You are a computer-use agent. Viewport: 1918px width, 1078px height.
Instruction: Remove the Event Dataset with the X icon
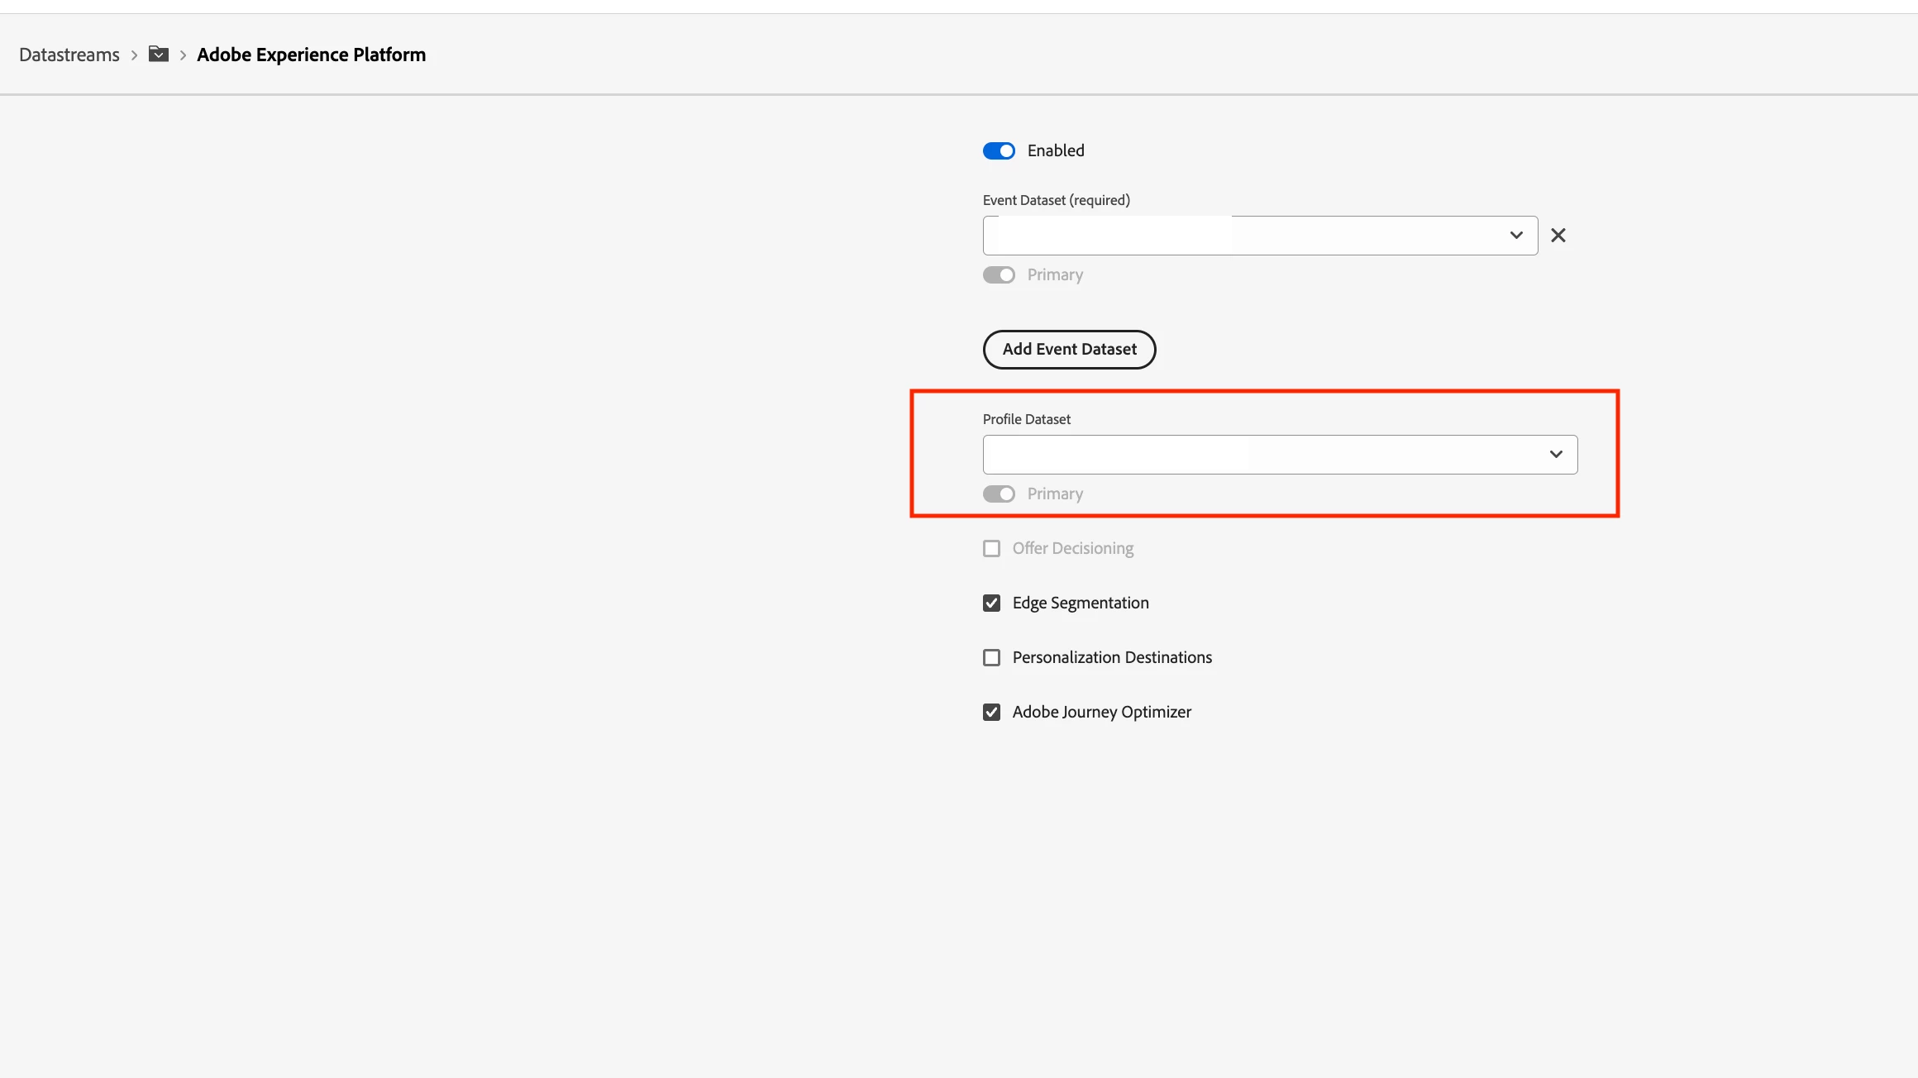tap(1558, 236)
